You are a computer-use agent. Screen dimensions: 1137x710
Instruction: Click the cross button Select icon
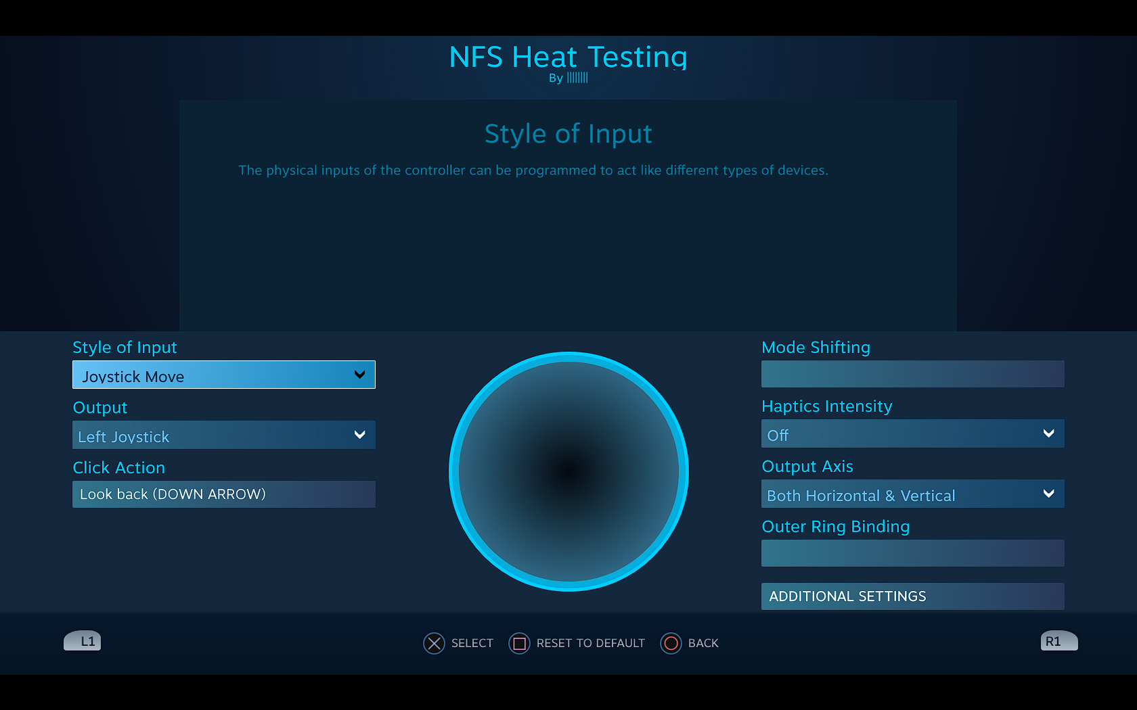click(434, 643)
